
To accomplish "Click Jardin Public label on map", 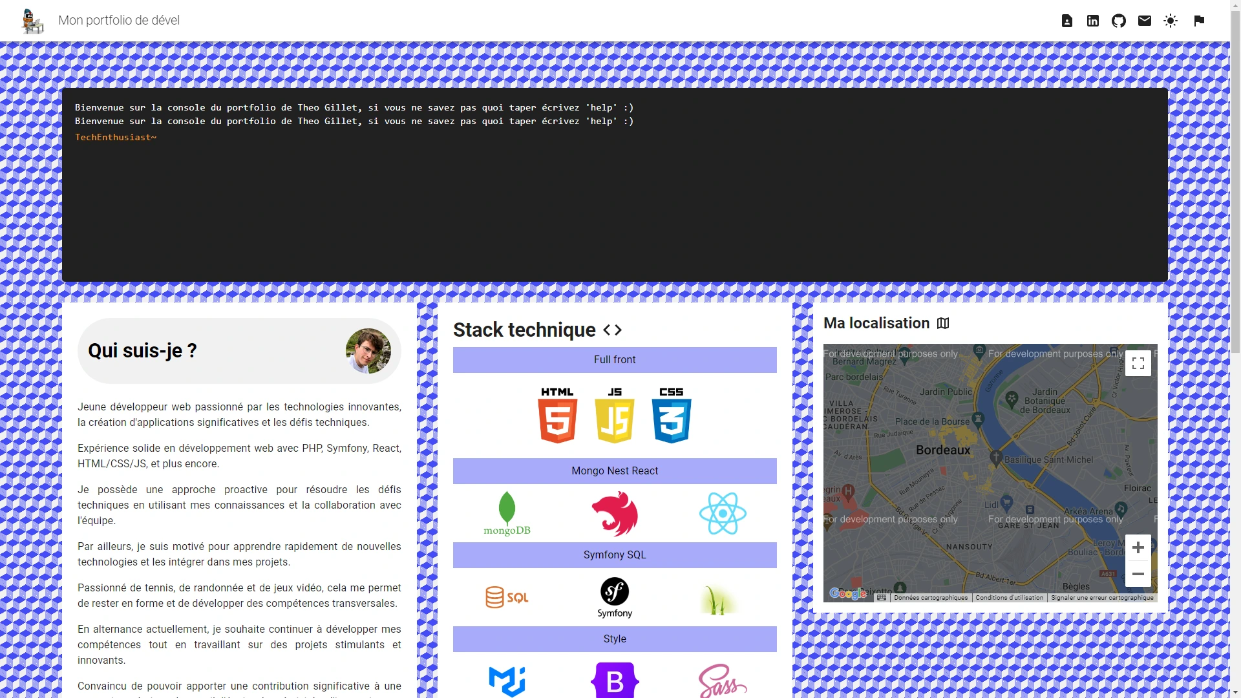I will pyautogui.click(x=946, y=392).
